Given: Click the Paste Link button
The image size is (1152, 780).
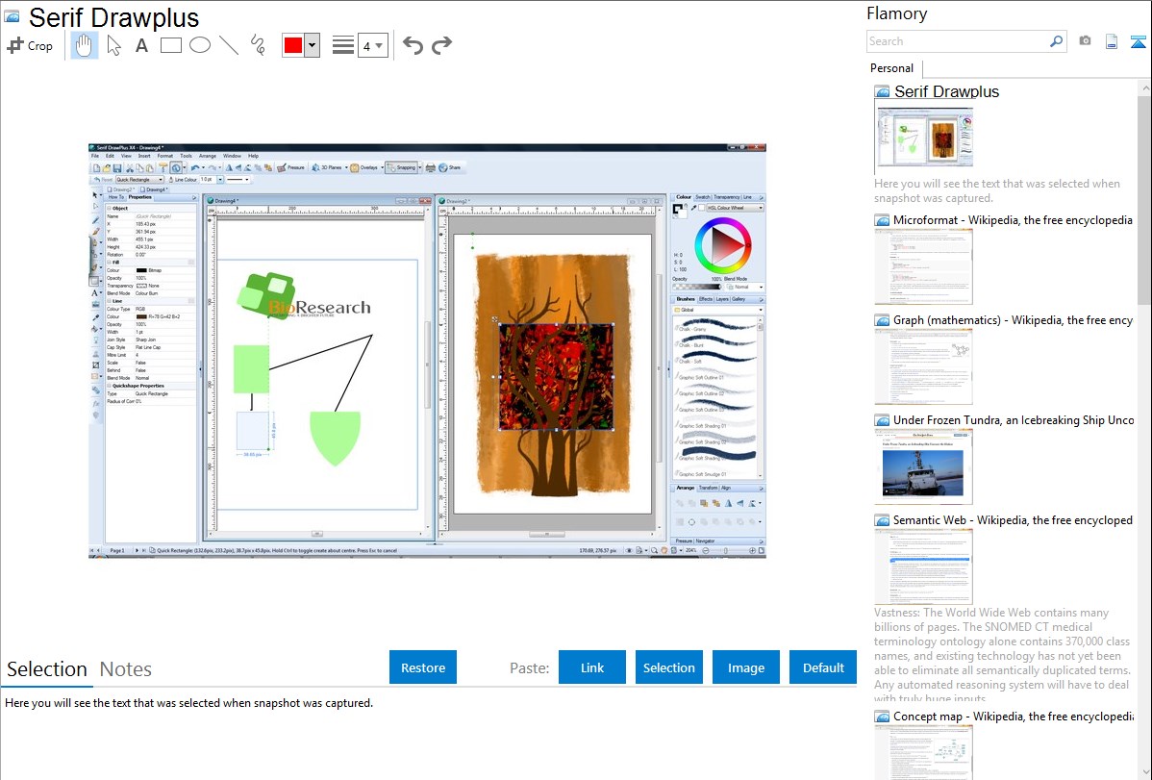Looking at the screenshot, I should 592,667.
